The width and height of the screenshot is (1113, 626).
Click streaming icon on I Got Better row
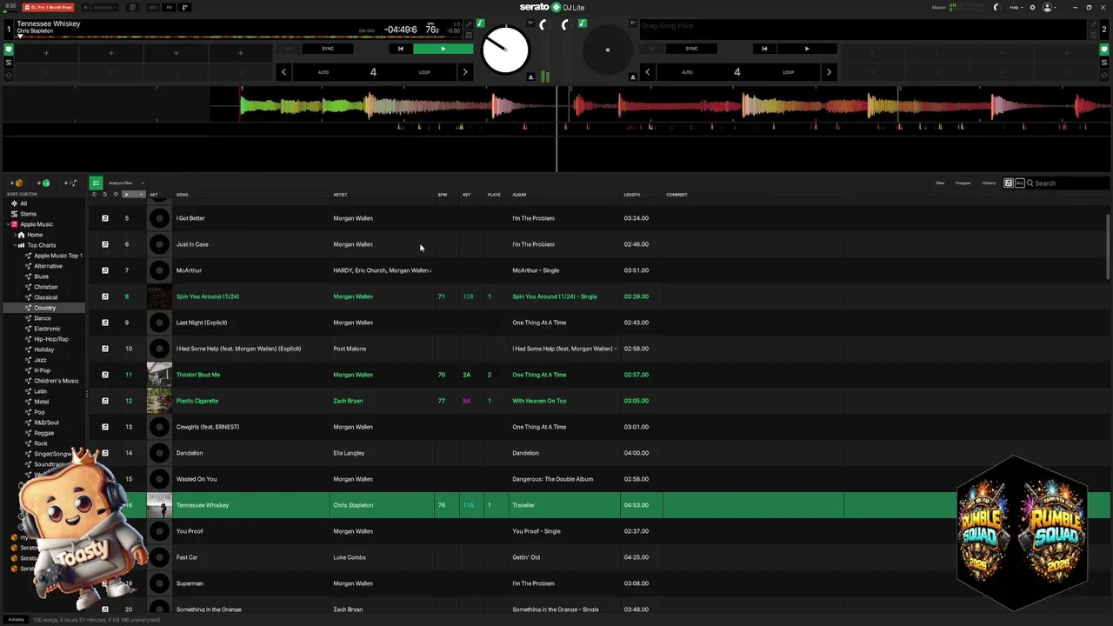click(105, 218)
